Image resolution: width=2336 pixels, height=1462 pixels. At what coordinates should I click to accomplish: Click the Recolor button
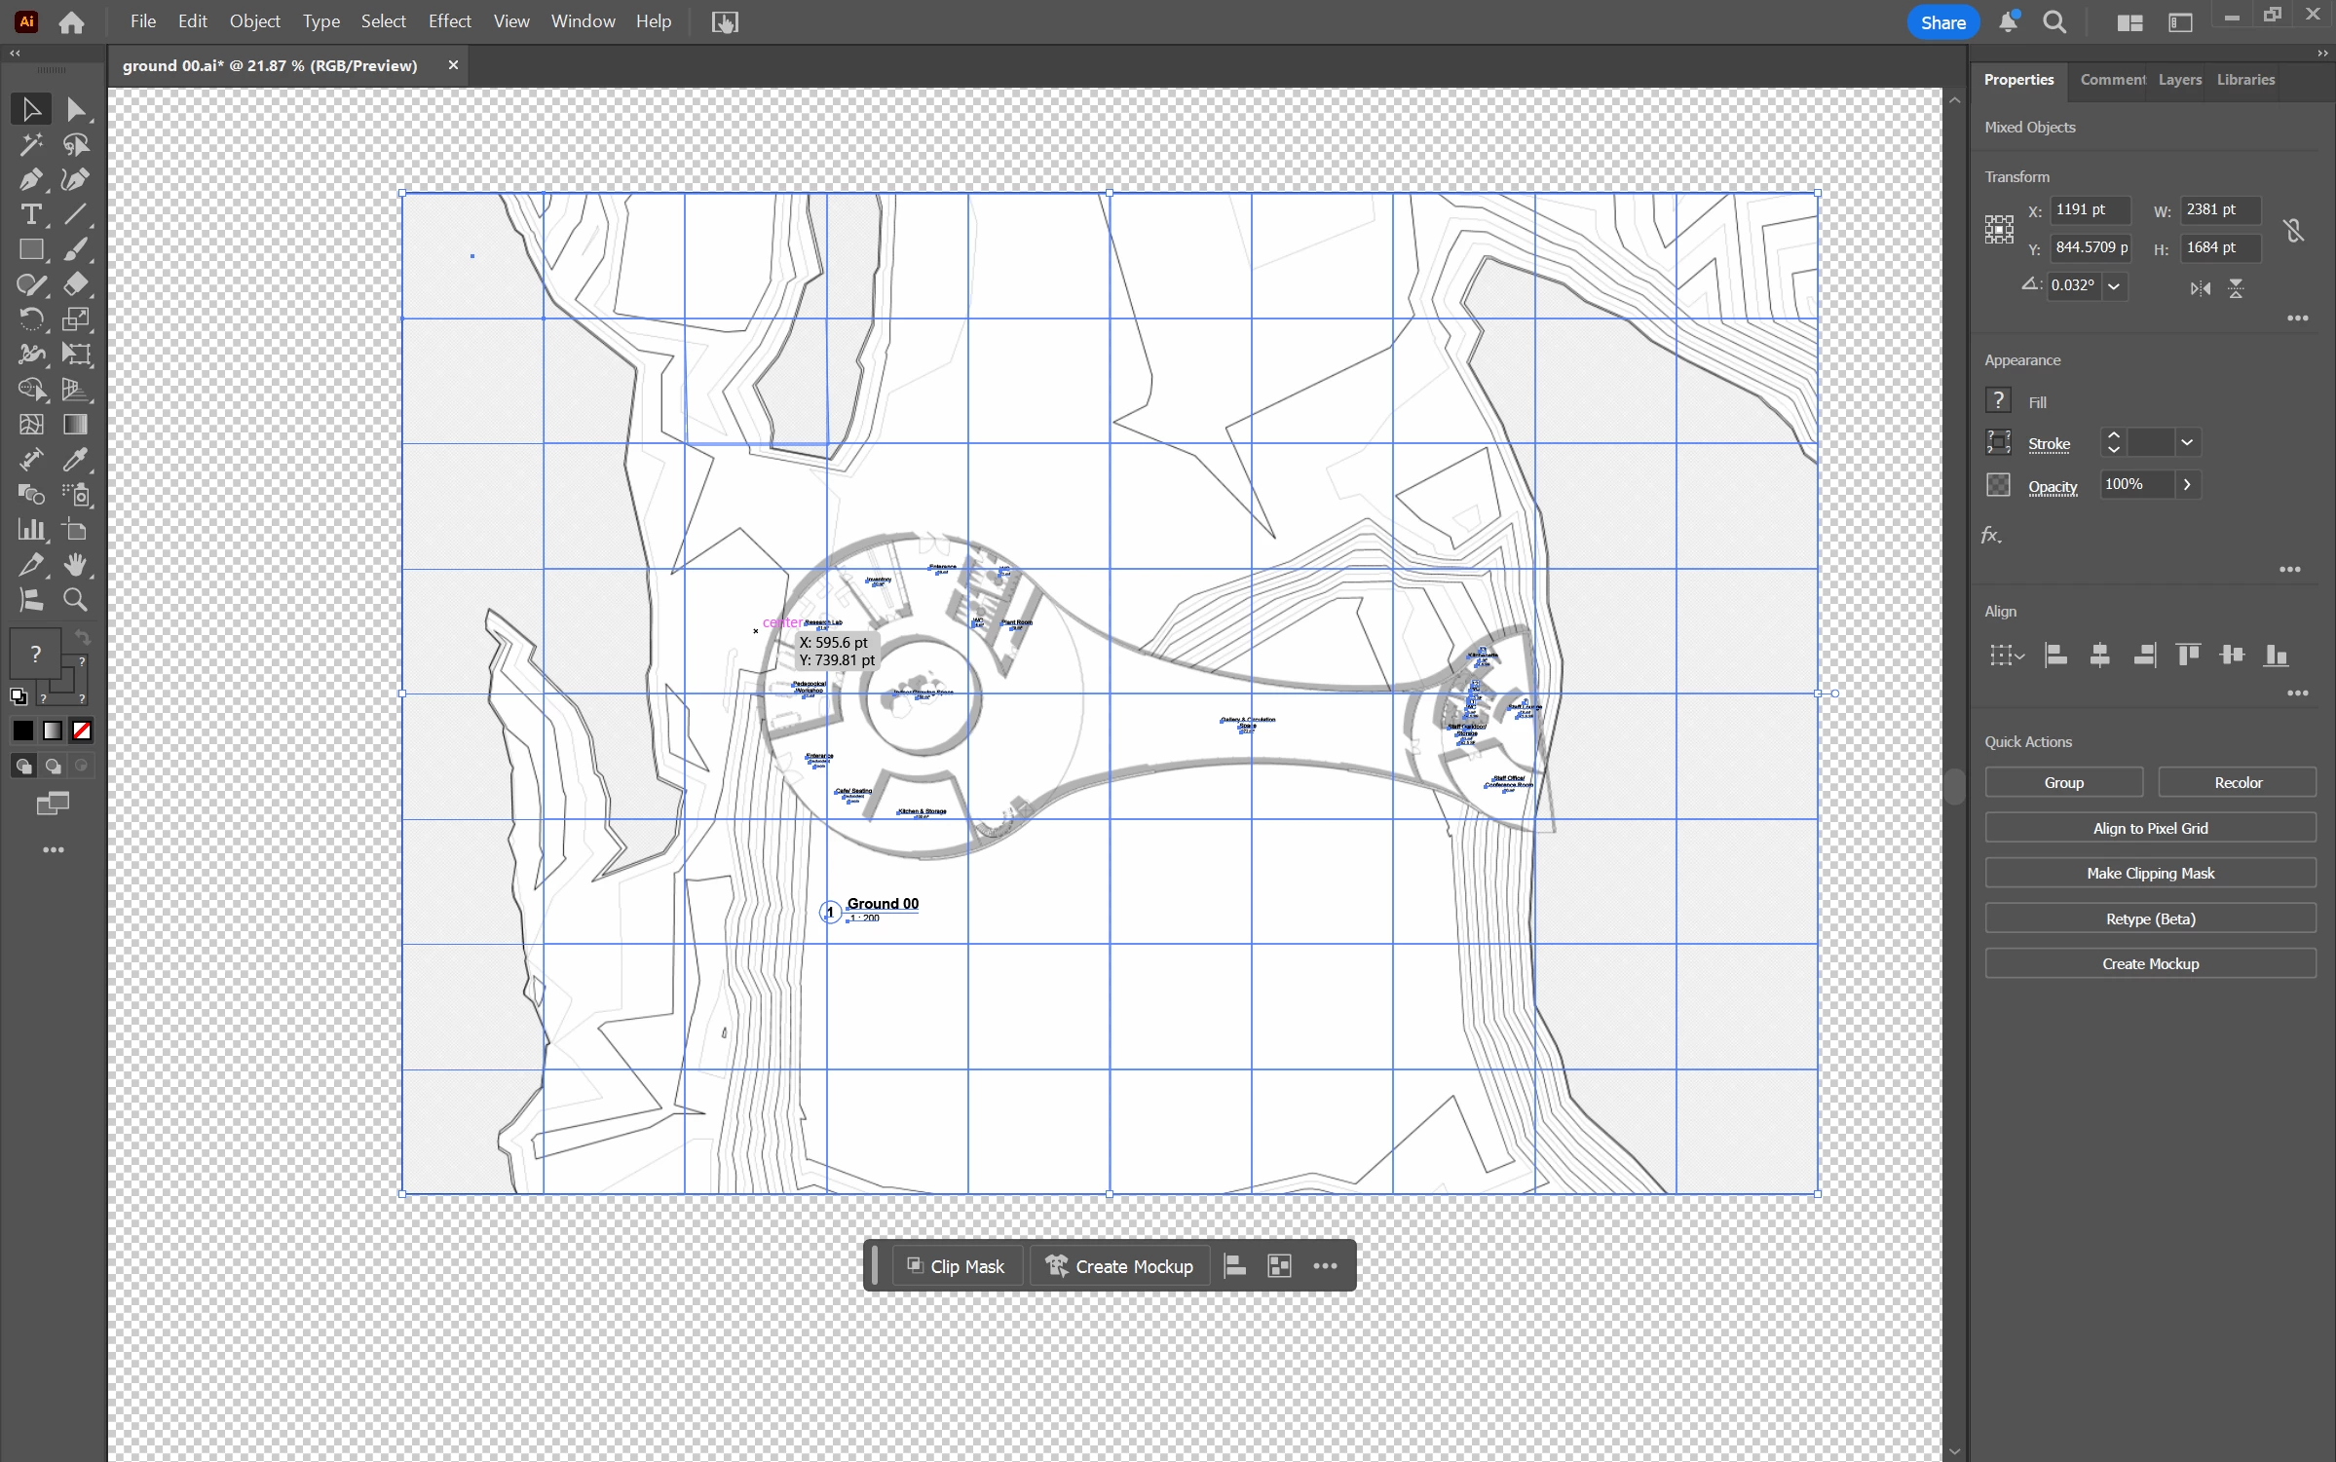[2238, 783]
